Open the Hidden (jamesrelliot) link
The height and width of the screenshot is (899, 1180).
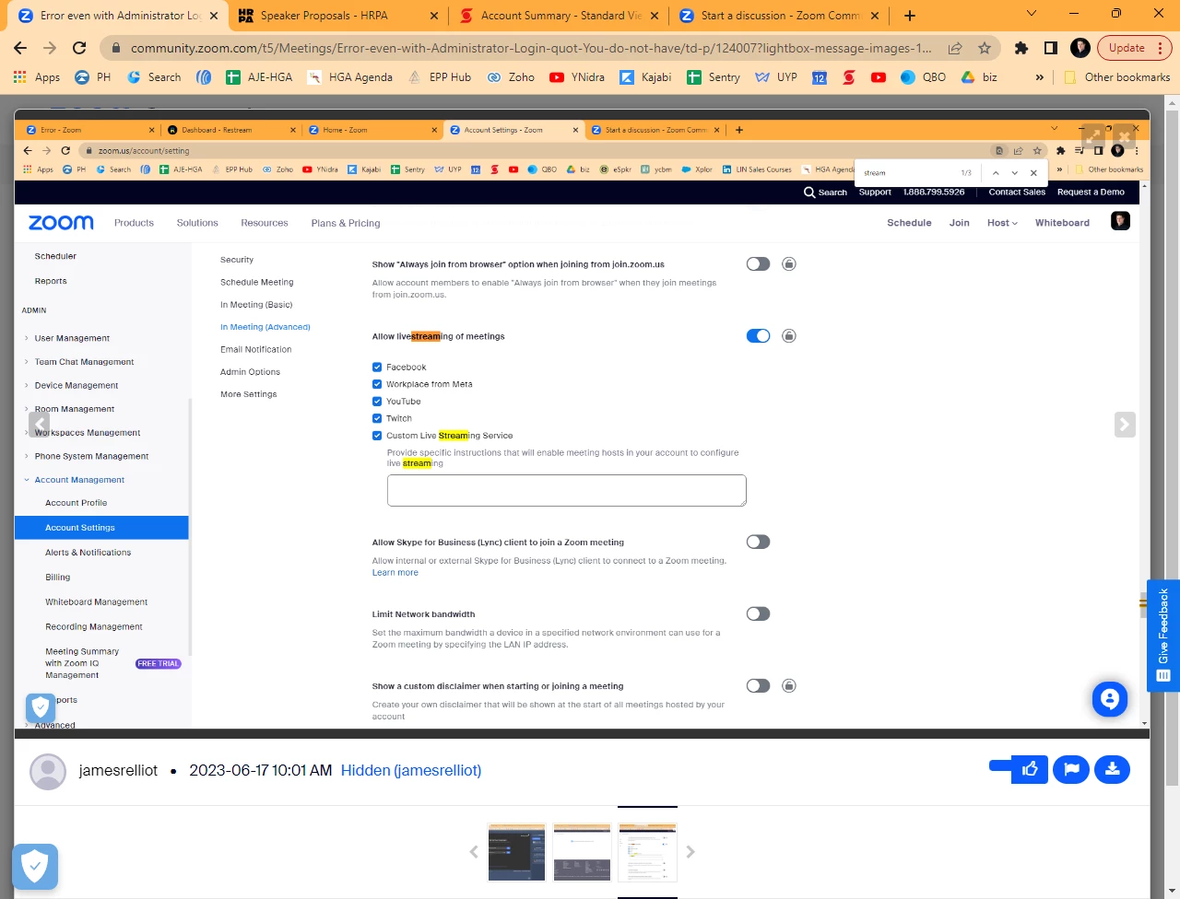click(411, 771)
